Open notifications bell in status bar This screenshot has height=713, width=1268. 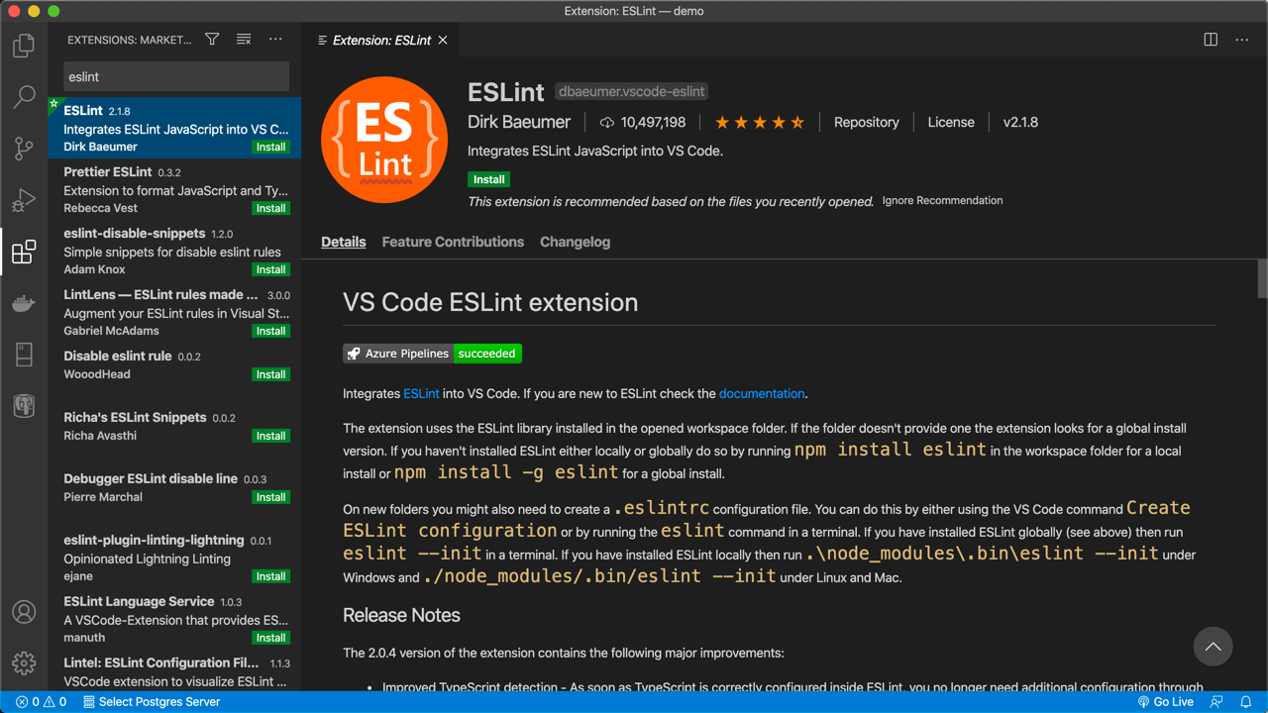pyautogui.click(x=1246, y=702)
